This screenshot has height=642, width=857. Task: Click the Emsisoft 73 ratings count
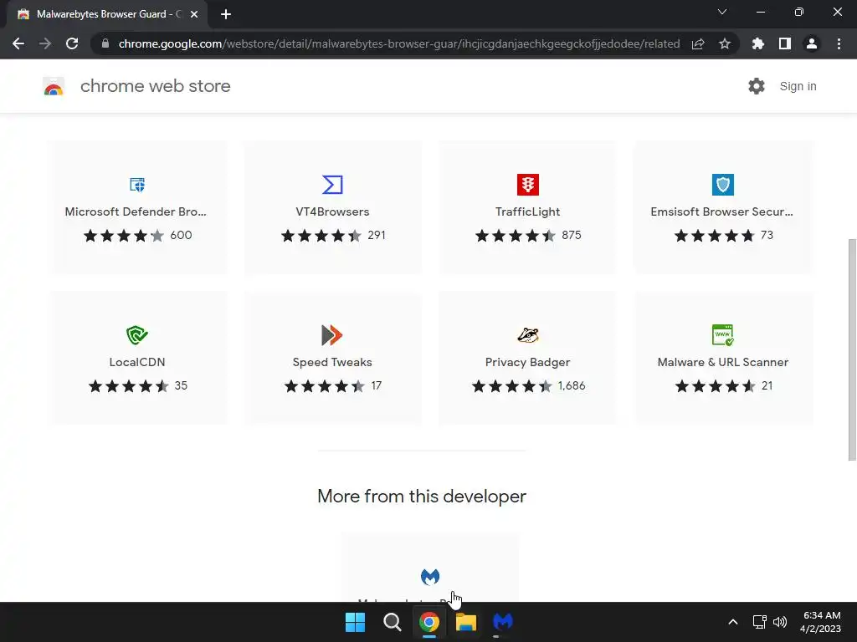tap(767, 235)
